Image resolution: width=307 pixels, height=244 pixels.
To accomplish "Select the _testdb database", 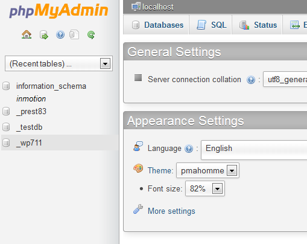I will point(30,127).
